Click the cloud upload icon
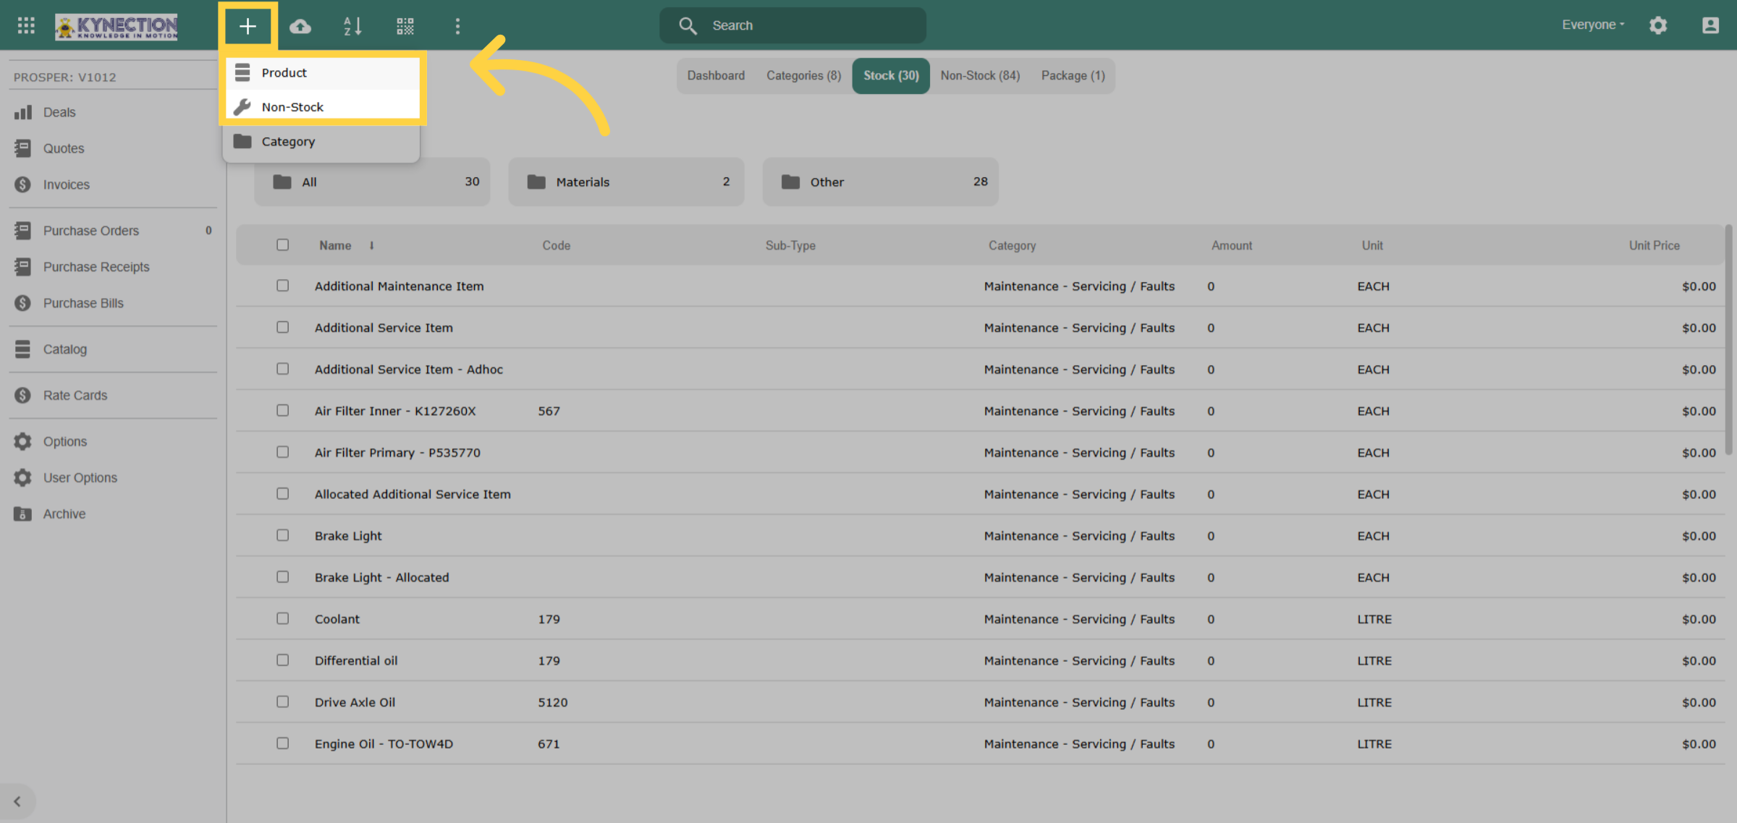This screenshot has height=823, width=1737. pyautogui.click(x=300, y=26)
